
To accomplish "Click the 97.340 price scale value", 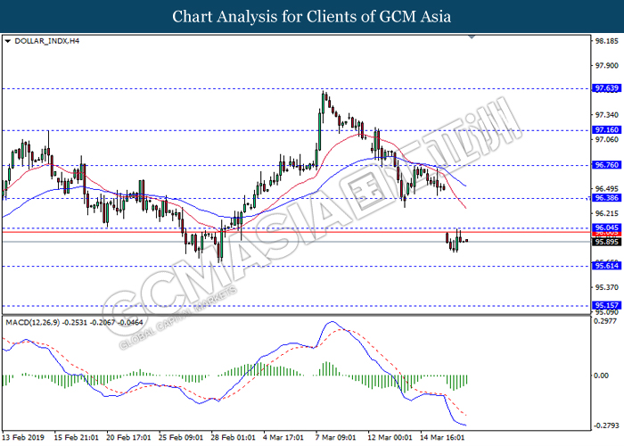I will pos(607,115).
